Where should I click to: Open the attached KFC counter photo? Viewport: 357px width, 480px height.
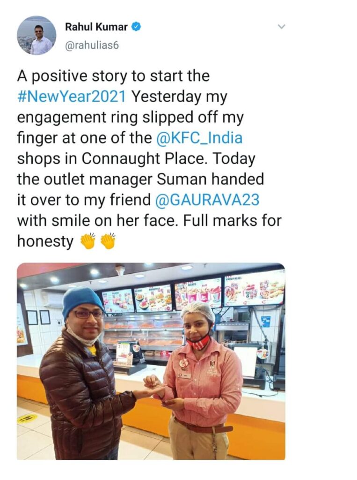[151, 361]
